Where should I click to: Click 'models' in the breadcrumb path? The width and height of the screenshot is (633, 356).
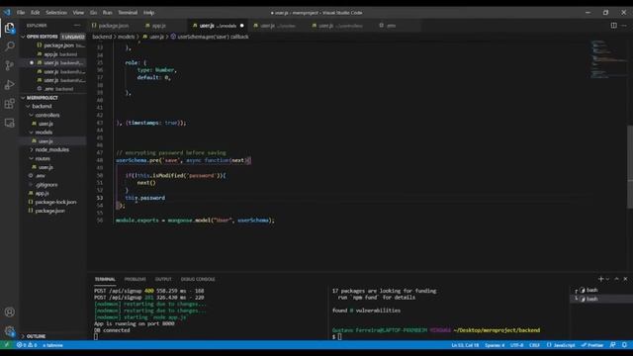click(x=126, y=37)
